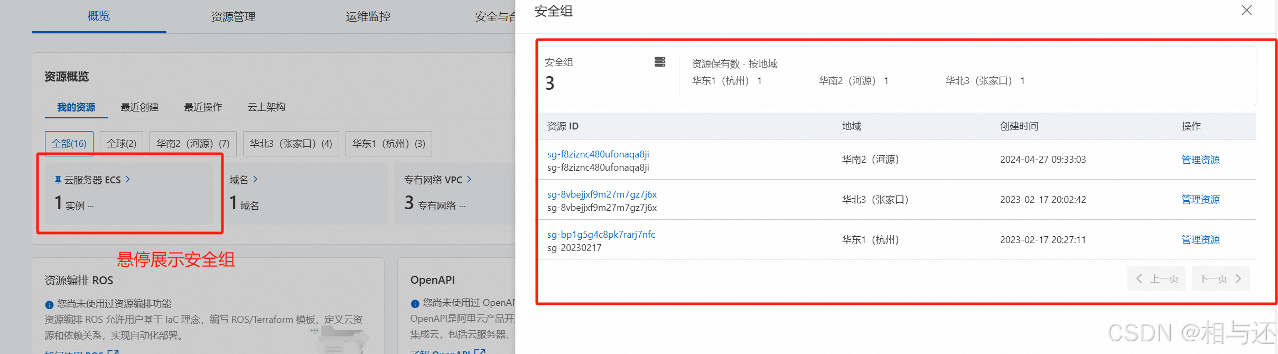1278x354 pixels.
Task: Close the 安全组 side panel
Action: 1246,11
